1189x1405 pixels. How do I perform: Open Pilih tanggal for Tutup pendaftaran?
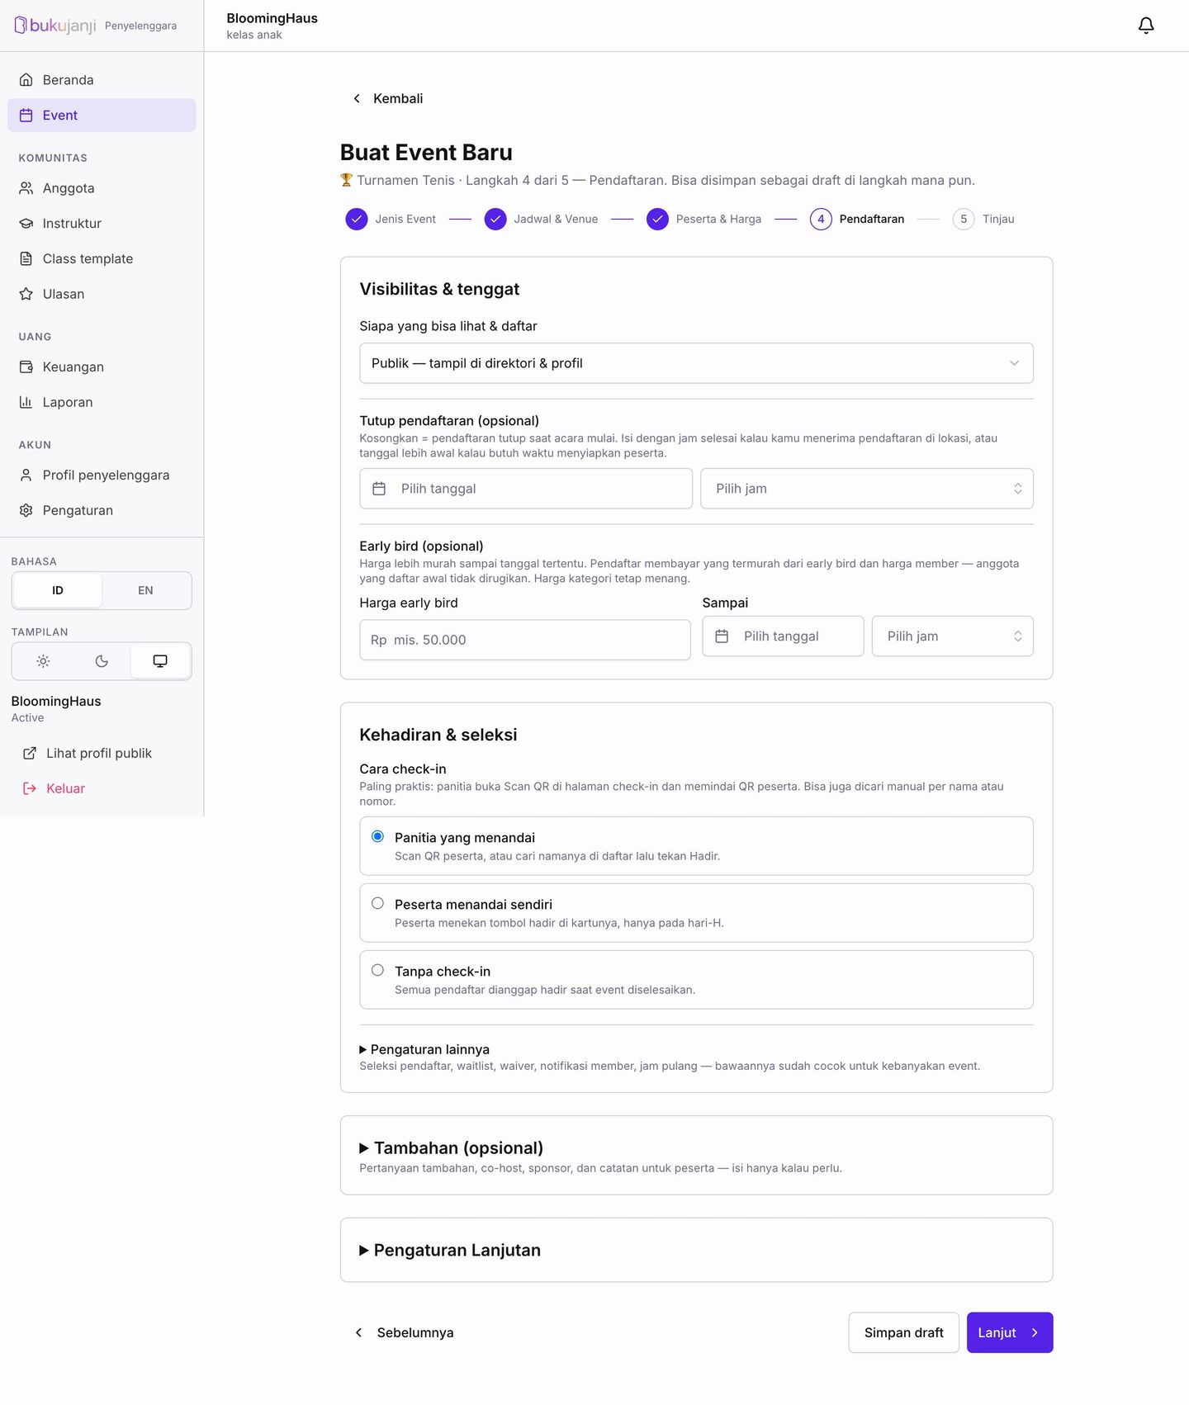(526, 489)
